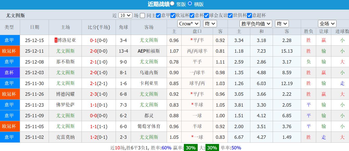Open the 终 odds-timing dropdown beside Crow*

(210, 24)
